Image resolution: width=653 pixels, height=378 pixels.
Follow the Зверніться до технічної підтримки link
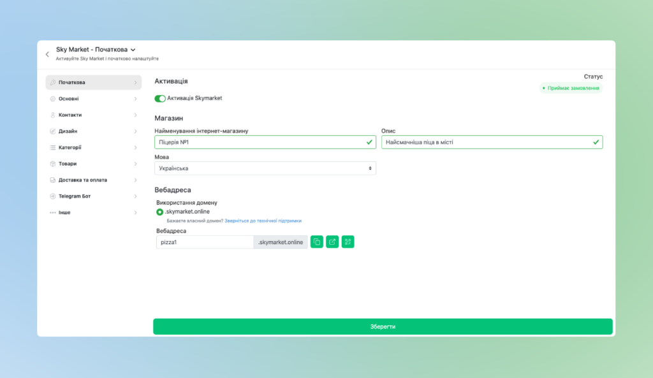coord(263,221)
